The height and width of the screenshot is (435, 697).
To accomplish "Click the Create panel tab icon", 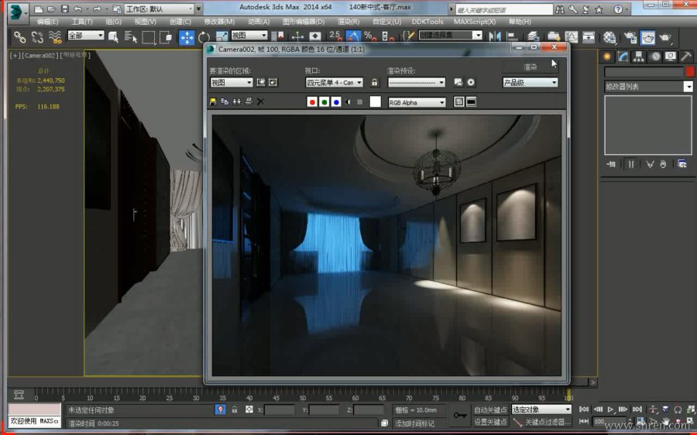I will (606, 57).
